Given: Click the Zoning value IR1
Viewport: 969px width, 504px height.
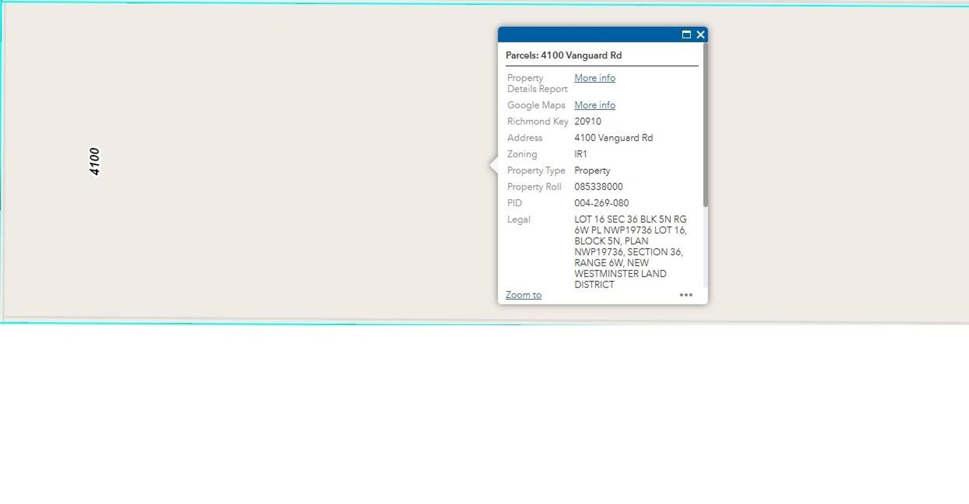Looking at the screenshot, I should pyautogui.click(x=580, y=154).
